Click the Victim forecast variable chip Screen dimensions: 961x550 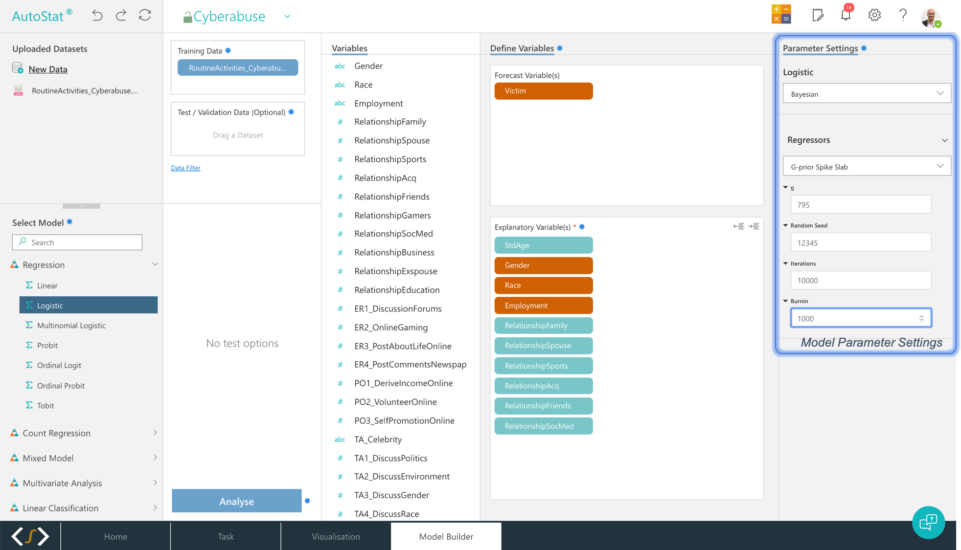click(544, 91)
